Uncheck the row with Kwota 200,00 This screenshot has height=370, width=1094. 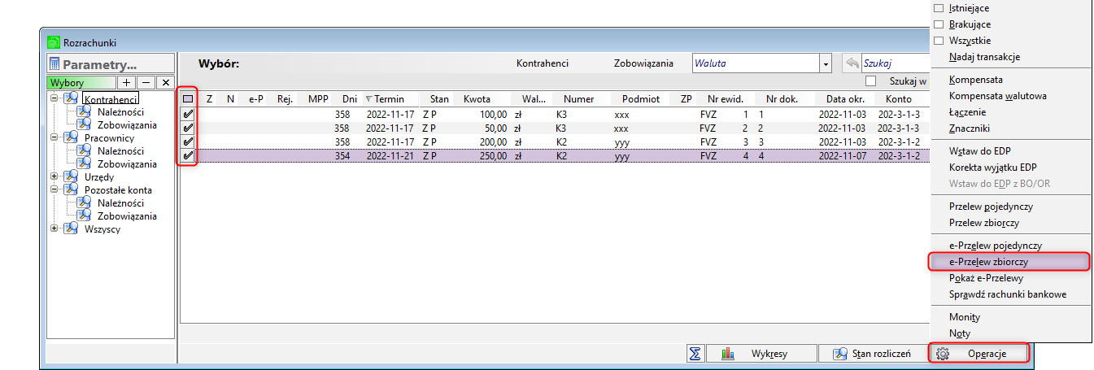[x=188, y=141]
